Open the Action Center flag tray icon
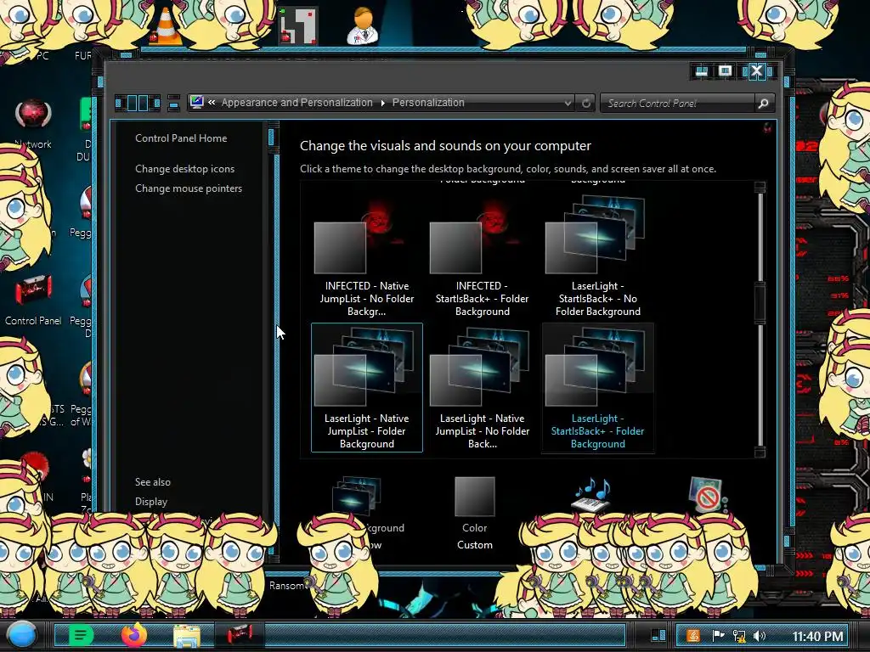This screenshot has width=870, height=652. pos(718,636)
